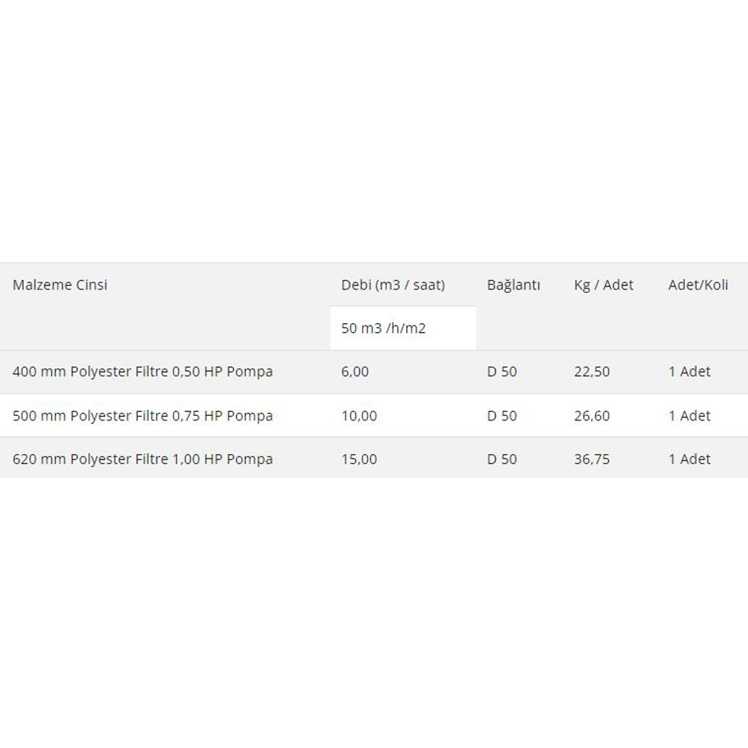The width and height of the screenshot is (748, 748).
Task: Click the Kg / Adet column header
Action: [603, 285]
